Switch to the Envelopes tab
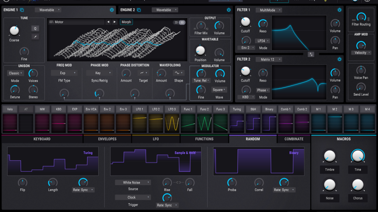 pyautogui.click(x=107, y=139)
